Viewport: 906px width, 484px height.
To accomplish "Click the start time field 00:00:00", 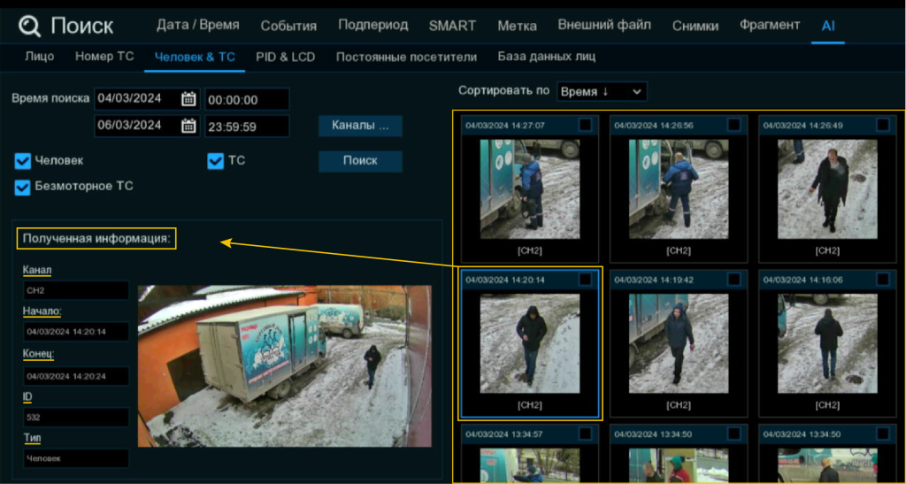I will pyautogui.click(x=247, y=99).
